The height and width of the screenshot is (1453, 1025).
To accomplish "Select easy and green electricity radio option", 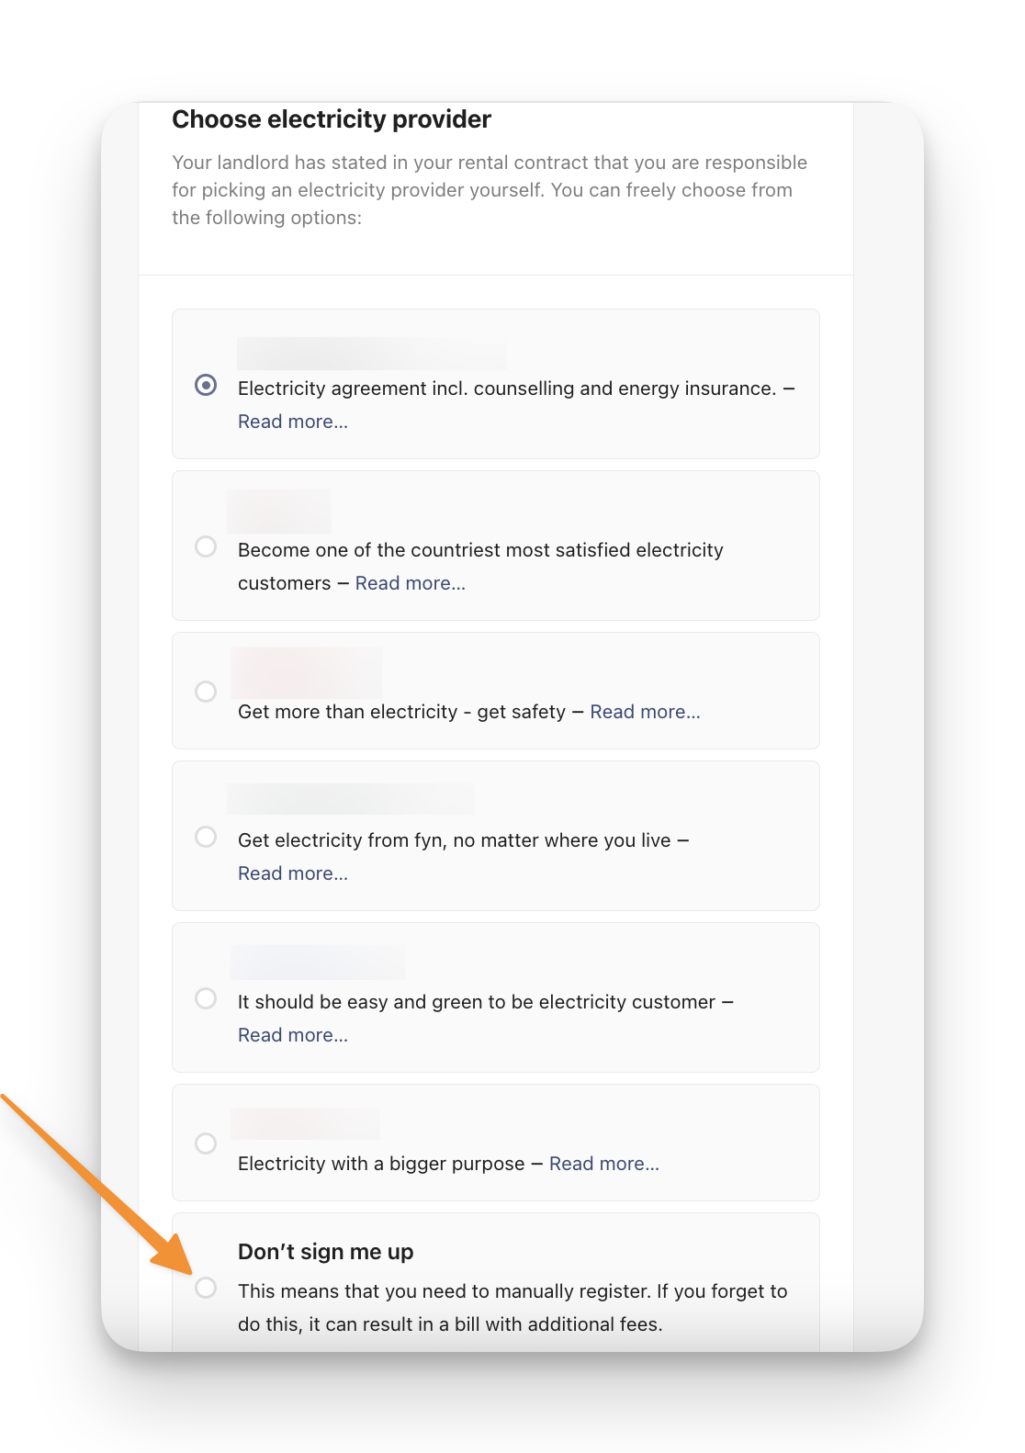I will pyautogui.click(x=206, y=998).
